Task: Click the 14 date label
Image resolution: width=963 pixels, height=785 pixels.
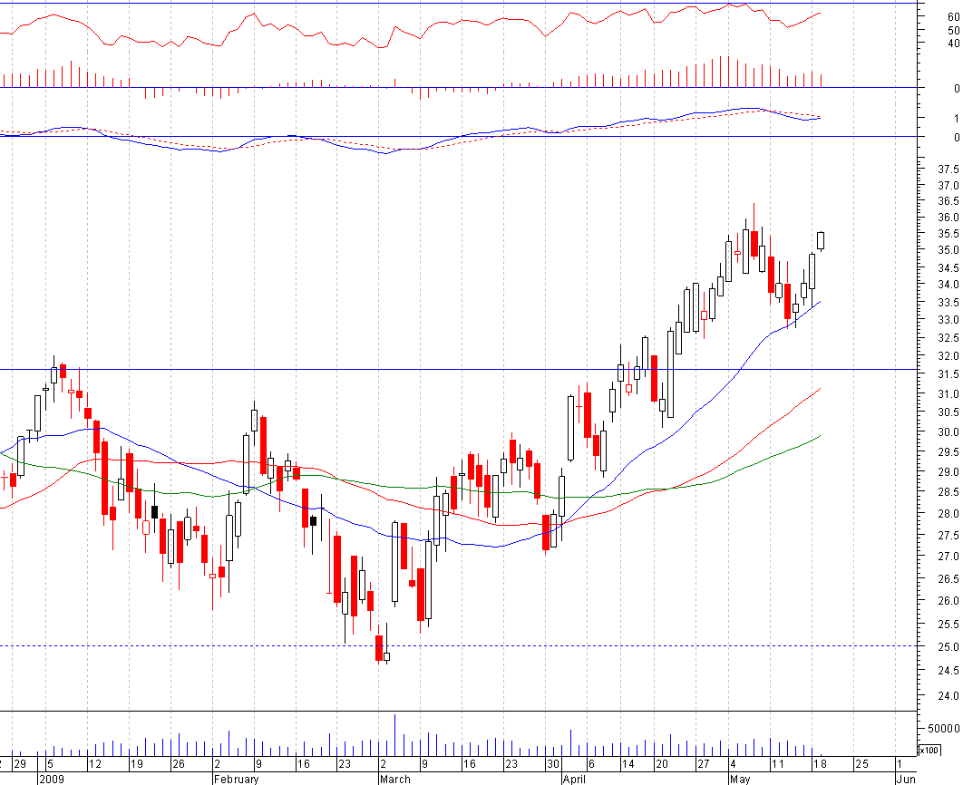Action: click(x=627, y=764)
